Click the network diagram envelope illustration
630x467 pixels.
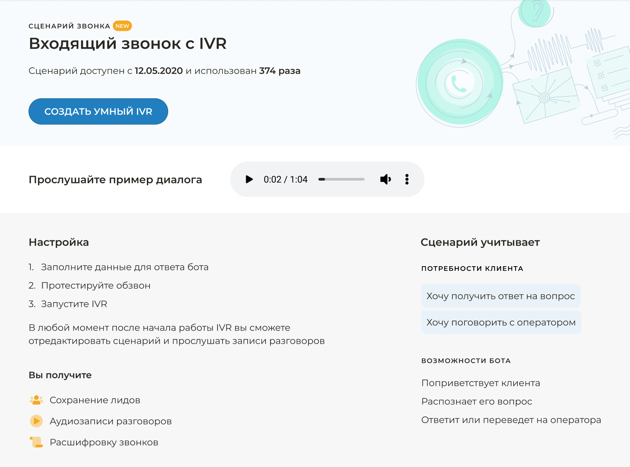point(545,97)
